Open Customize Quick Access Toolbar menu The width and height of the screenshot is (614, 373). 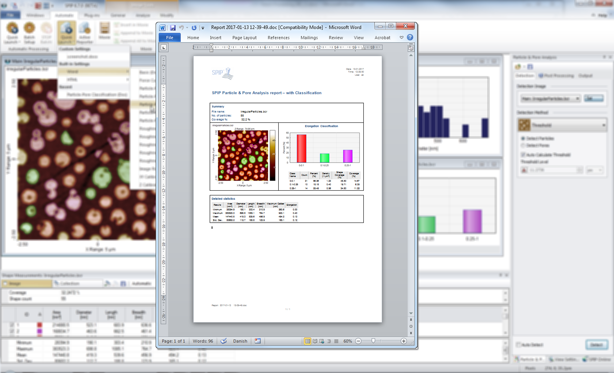(x=203, y=28)
